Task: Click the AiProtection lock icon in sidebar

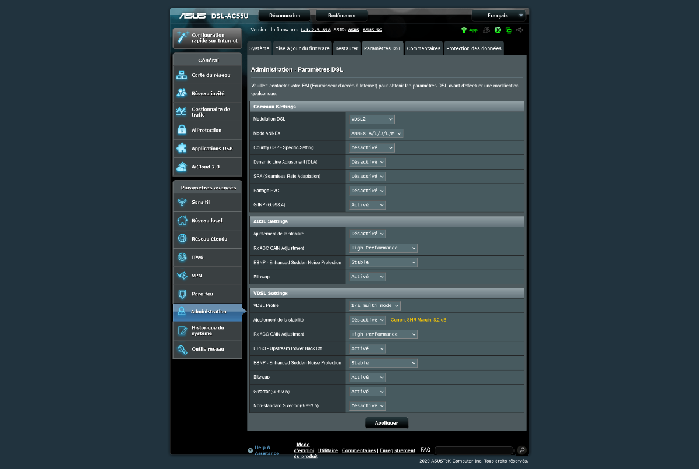Action: (182, 130)
